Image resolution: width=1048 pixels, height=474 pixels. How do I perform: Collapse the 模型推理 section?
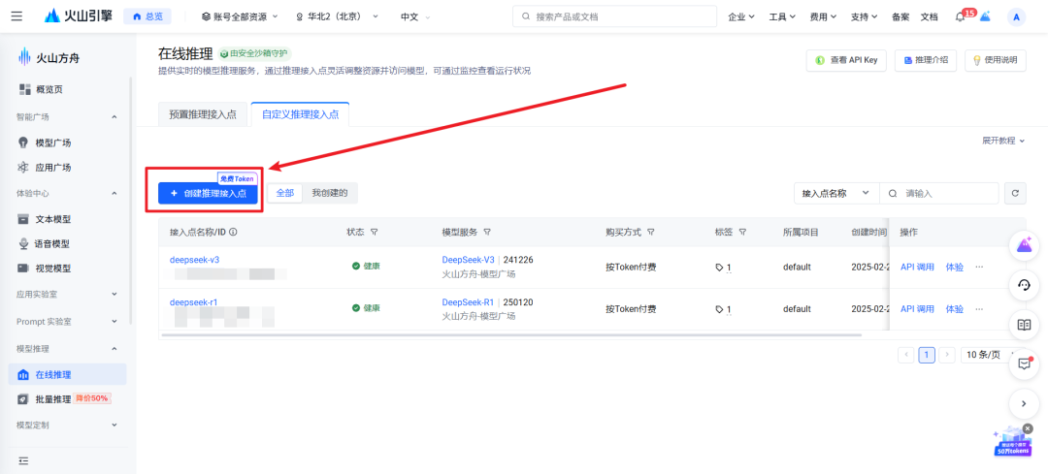tap(114, 349)
